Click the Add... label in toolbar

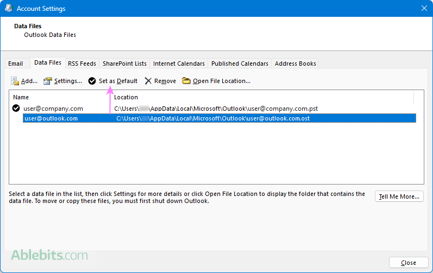29,81
